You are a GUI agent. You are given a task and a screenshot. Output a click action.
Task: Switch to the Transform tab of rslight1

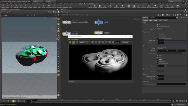point(145,20)
